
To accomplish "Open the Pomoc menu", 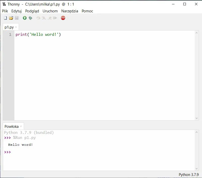I will (87, 11).
